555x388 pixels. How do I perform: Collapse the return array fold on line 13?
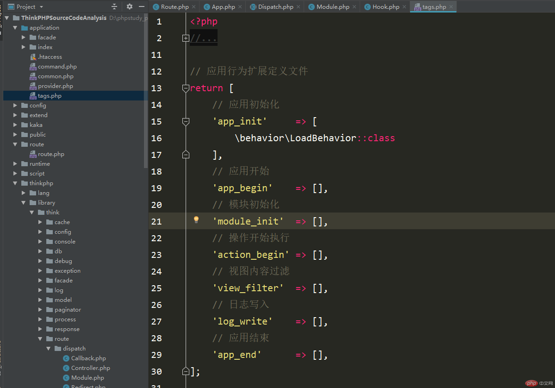186,88
